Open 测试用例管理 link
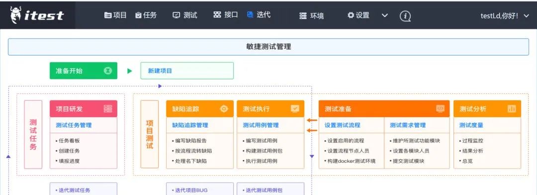537x195 pixels. [261, 125]
